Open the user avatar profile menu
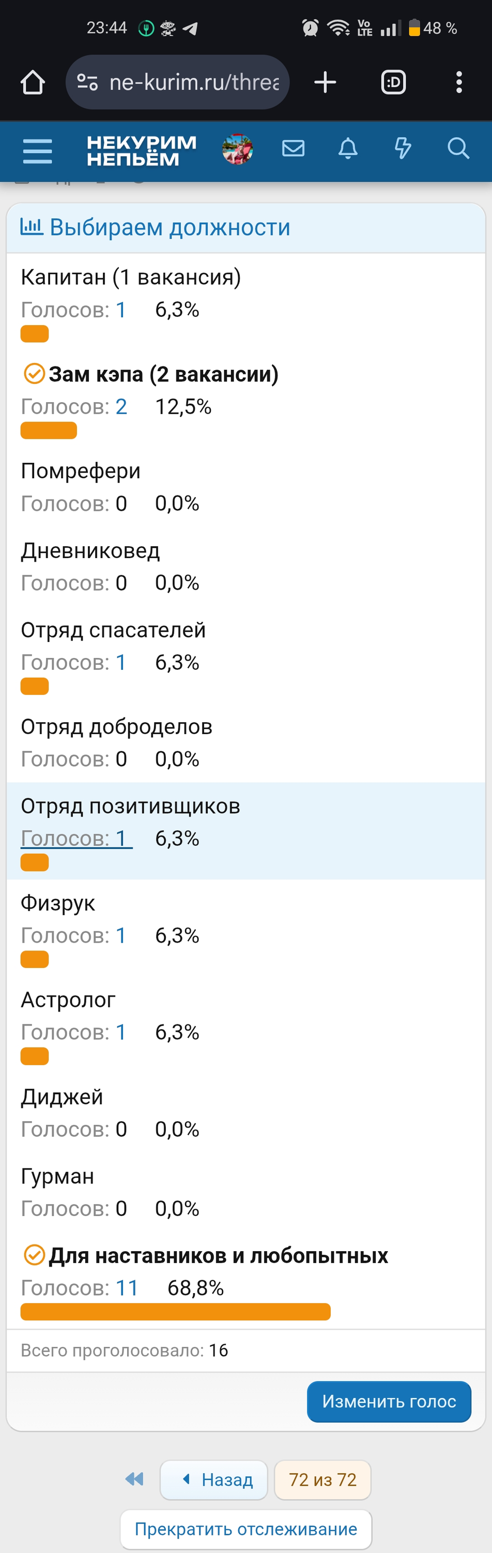 point(237,150)
